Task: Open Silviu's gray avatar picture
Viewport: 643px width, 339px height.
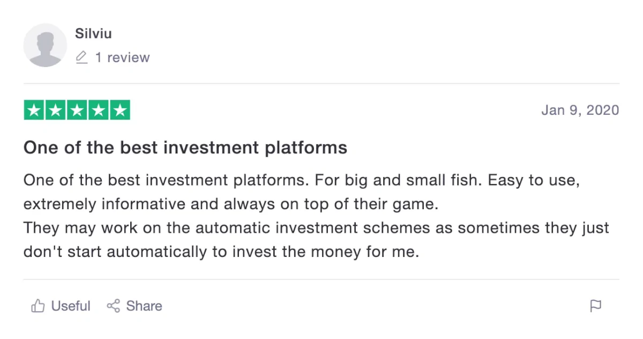Action: 46,45
